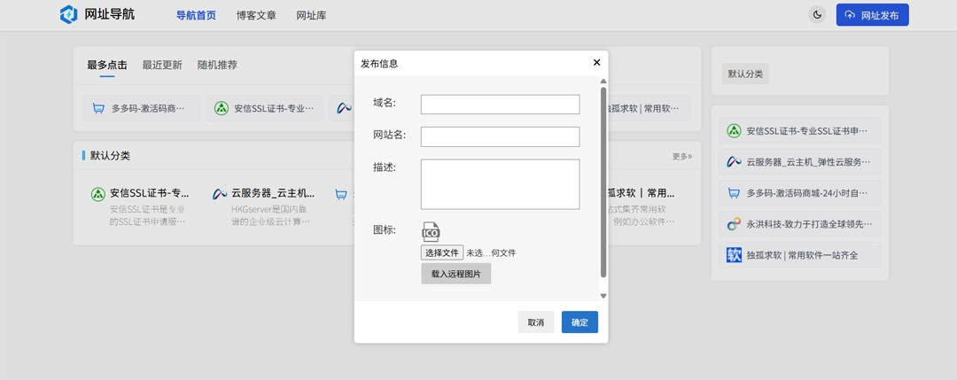This screenshot has width=957, height=380.
Task: Click the 载入远程图片 button
Action: [x=455, y=274]
